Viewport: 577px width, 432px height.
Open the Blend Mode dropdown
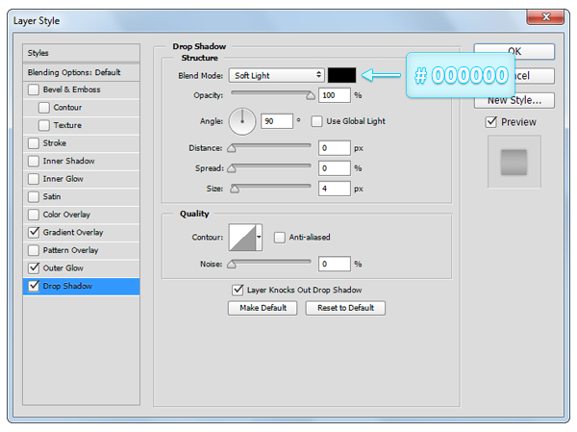(x=276, y=75)
